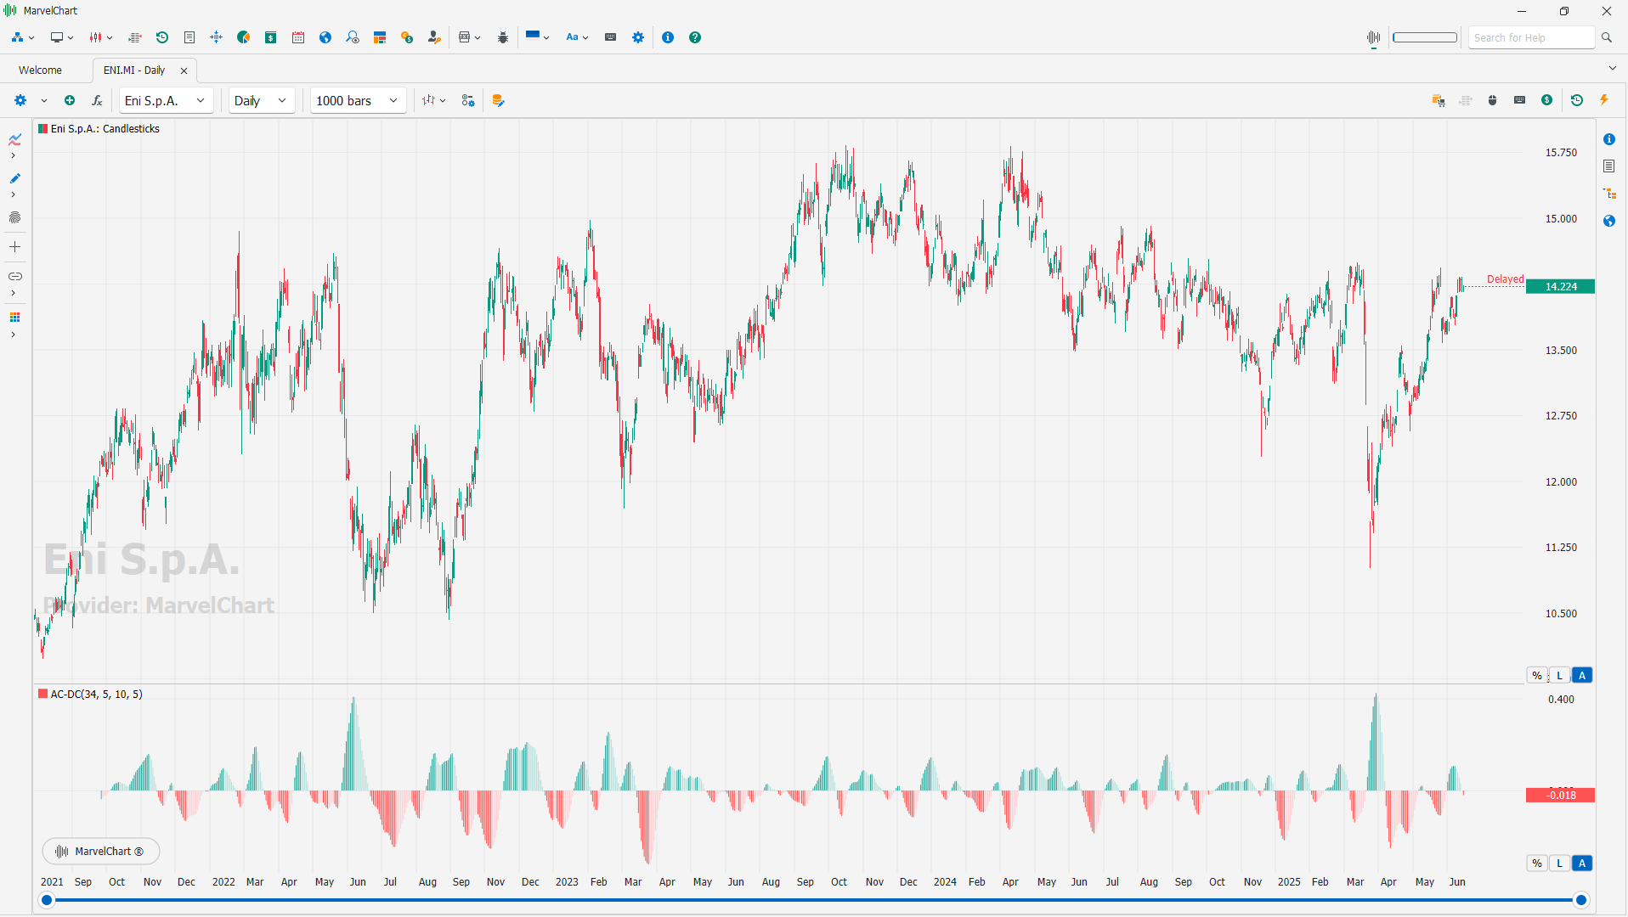Open the workspace network dropdown in main toolbar
The image size is (1628, 917).
[x=23, y=37]
